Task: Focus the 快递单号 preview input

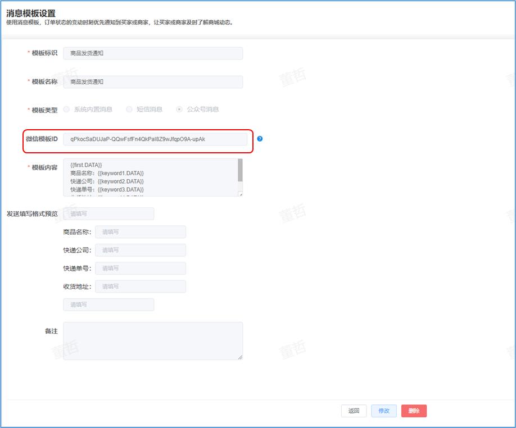Action: 141,268
